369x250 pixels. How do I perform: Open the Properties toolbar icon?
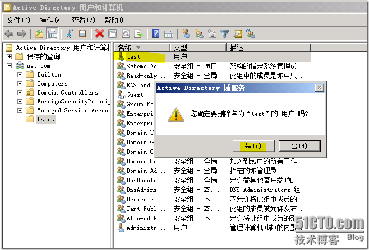(x=113, y=34)
